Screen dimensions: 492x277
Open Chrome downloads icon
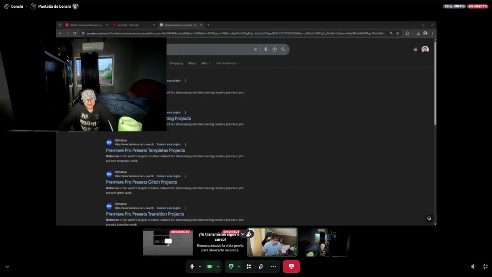coord(418,33)
